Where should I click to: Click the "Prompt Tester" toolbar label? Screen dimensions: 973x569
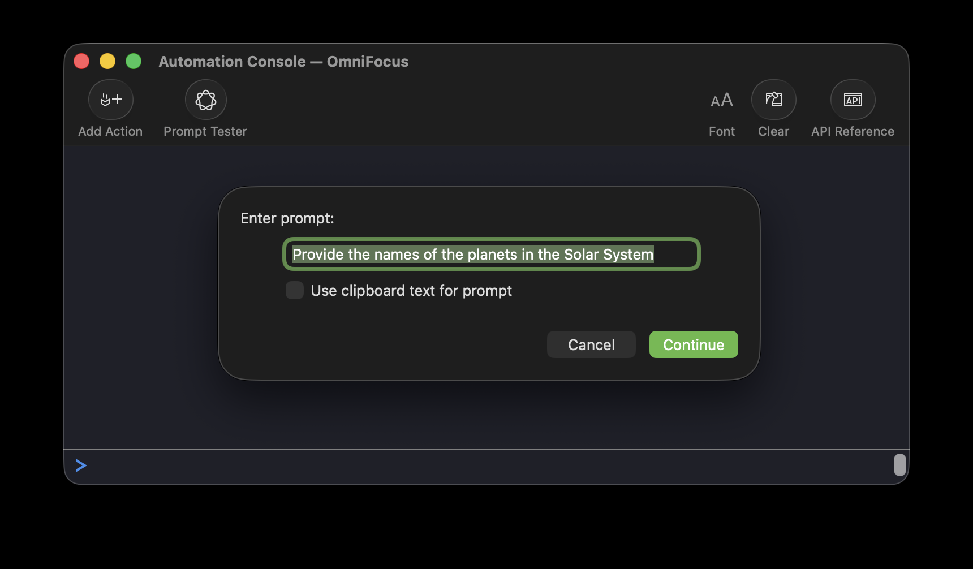[x=205, y=131]
